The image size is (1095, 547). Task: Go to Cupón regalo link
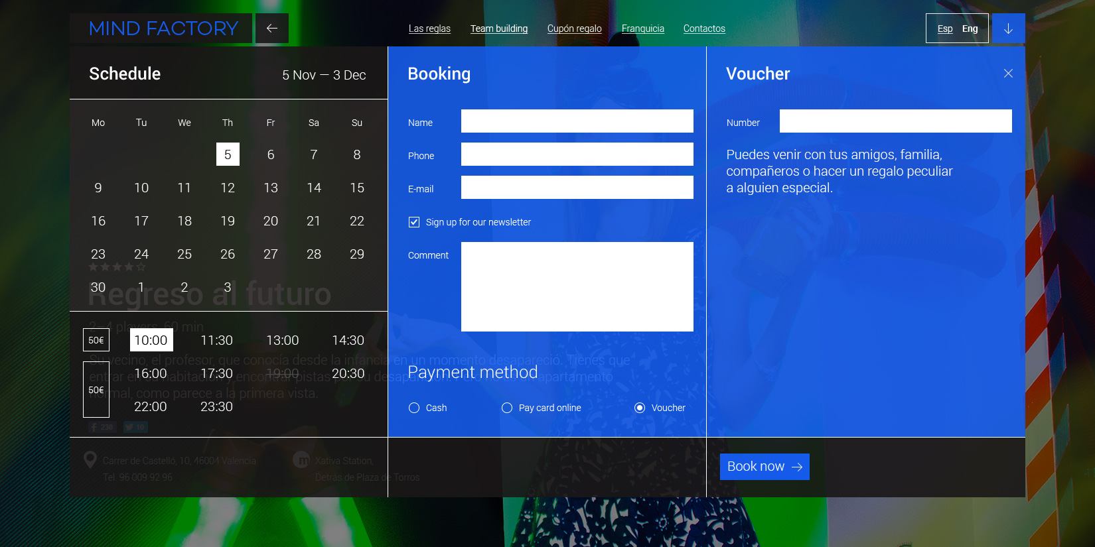pyautogui.click(x=575, y=29)
